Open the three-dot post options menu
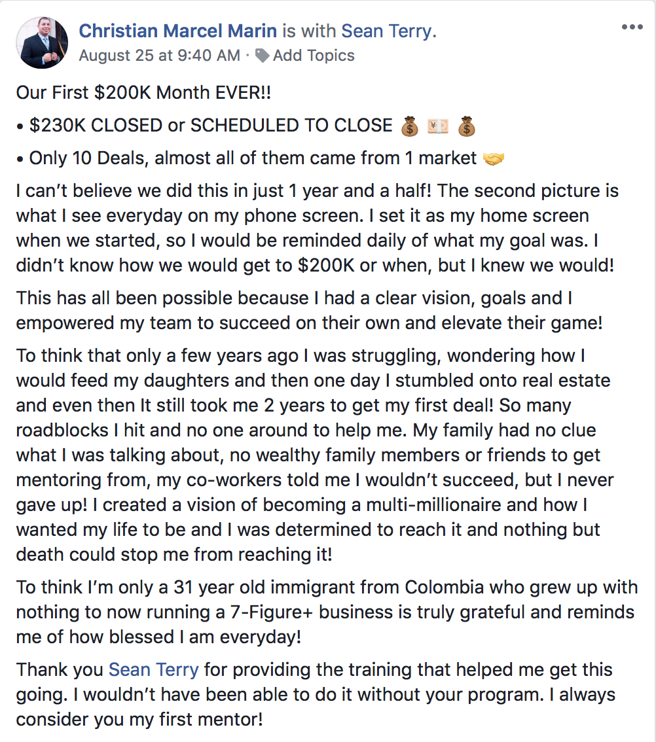 [x=632, y=27]
